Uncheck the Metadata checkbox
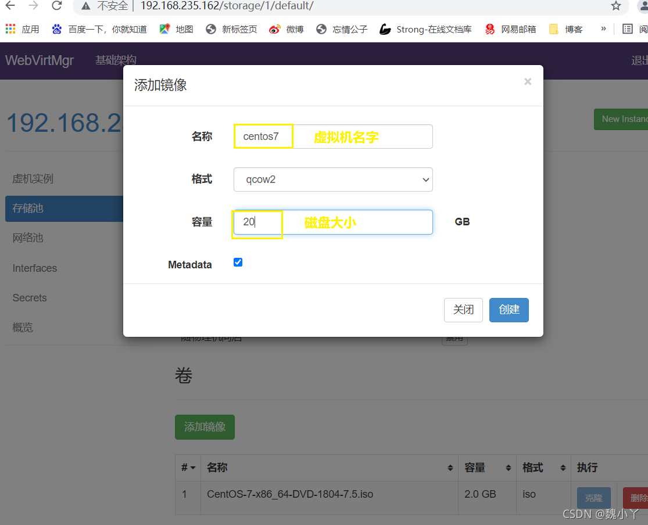 click(238, 262)
